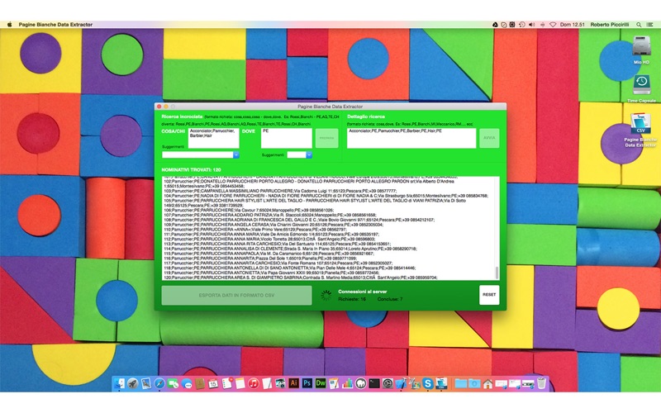This screenshot has width=661, height=413.
Task: Open Spotlight search in menu bar
Action: click(639, 25)
